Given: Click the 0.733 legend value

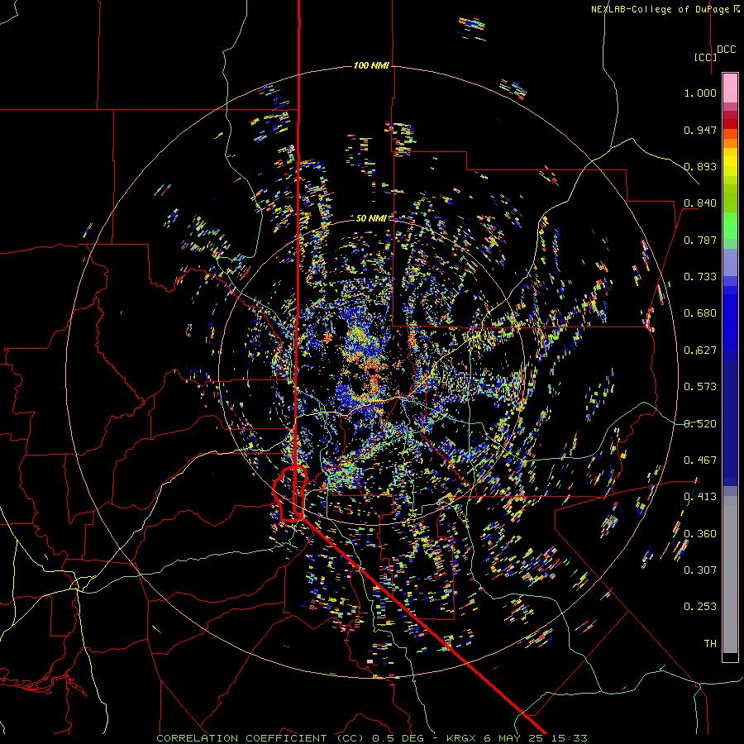Looking at the screenshot, I should [700, 277].
